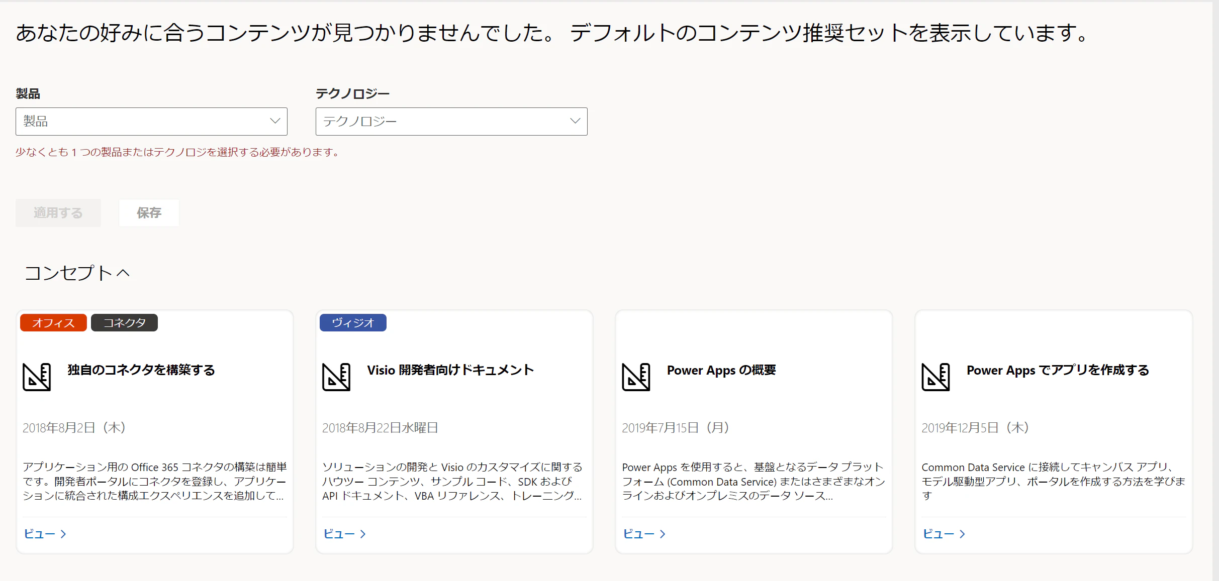
Task: Select the ヴィジオ tag badge
Action: (353, 323)
